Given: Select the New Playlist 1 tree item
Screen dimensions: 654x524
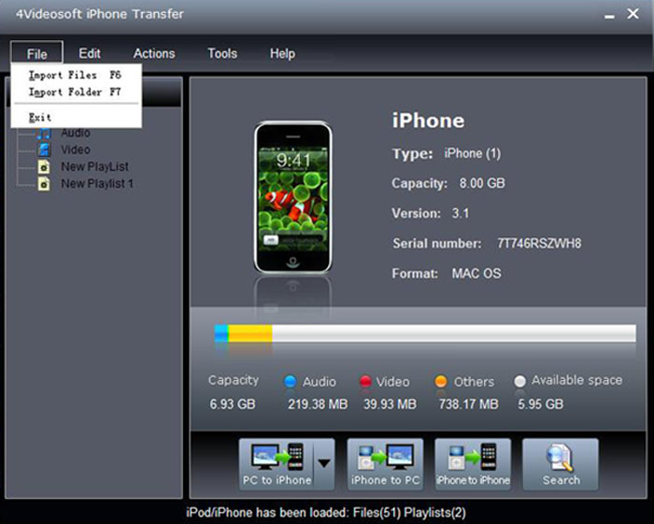Looking at the screenshot, I should click(97, 183).
